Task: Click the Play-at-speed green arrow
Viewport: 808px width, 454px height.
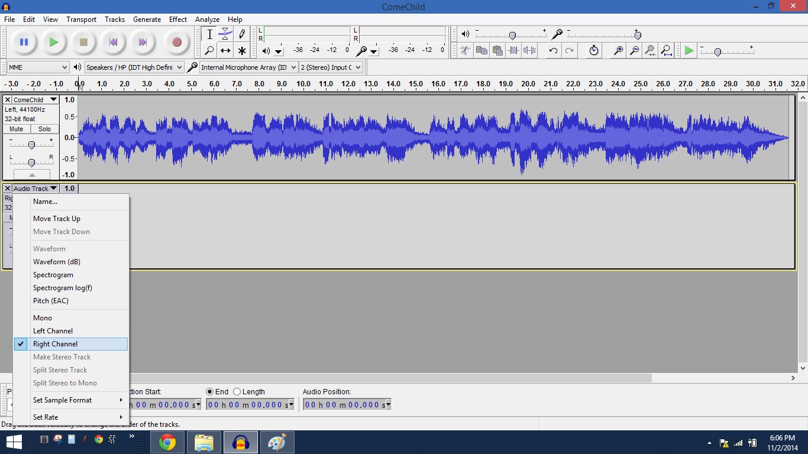Action: point(689,51)
